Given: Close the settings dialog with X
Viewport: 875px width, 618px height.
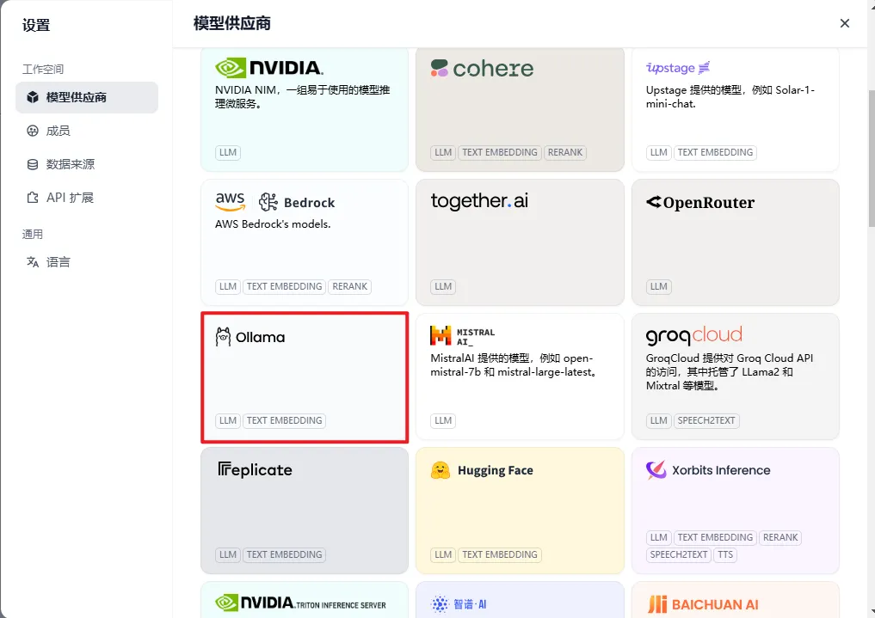Looking at the screenshot, I should [845, 23].
